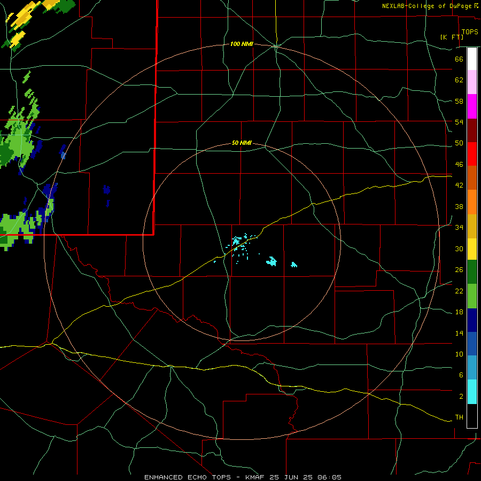481x481 pixels.
Task: Click the "25 JUN 25" date in caption
Action: pos(292,477)
